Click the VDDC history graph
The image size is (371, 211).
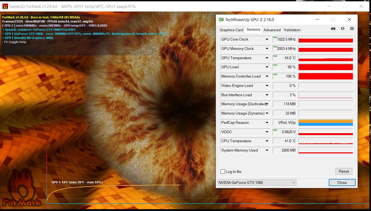(x=326, y=132)
